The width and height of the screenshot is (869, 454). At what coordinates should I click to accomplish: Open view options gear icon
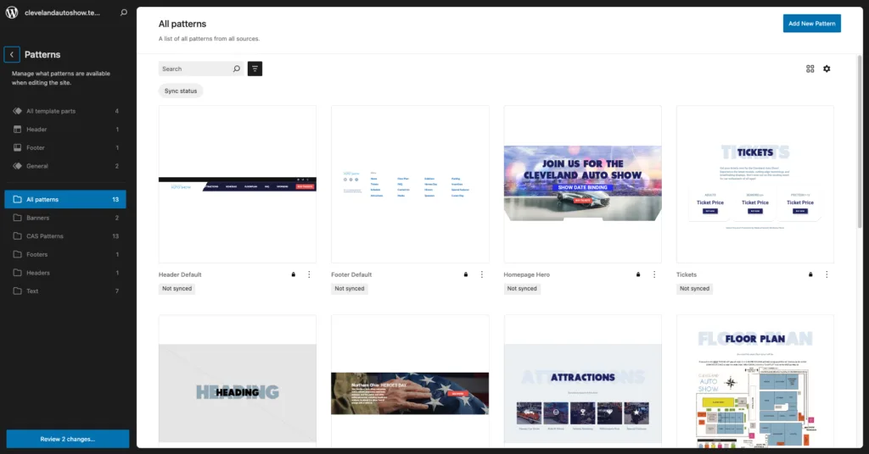pyautogui.click(x=827, y=69)
